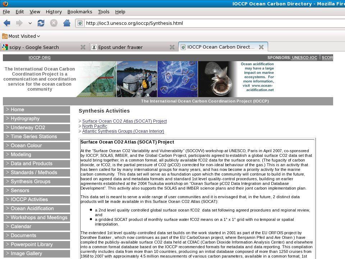
Task: Open IOCCP Activities sidebar item
Action: [x=37, y=200]
